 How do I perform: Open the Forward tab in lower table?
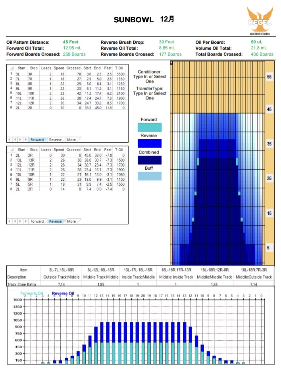[37, 221]
